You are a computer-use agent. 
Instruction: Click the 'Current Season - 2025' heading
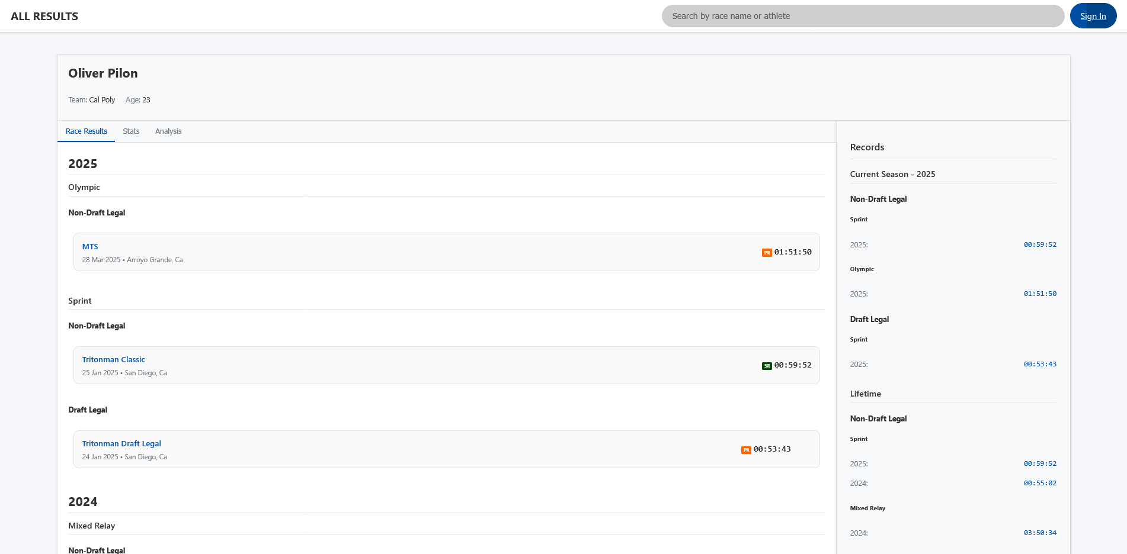click(892, 174)
